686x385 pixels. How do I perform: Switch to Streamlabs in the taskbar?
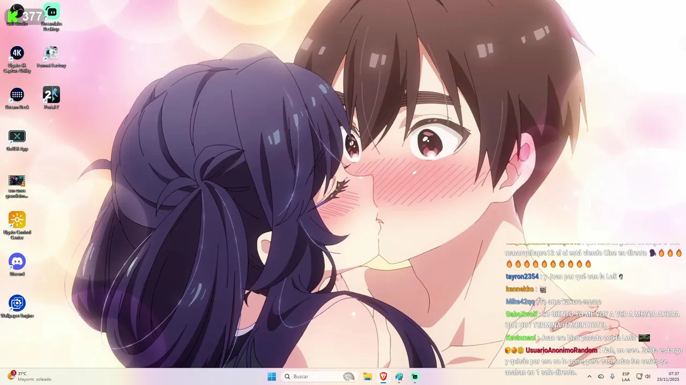click(x=415, y=376)
